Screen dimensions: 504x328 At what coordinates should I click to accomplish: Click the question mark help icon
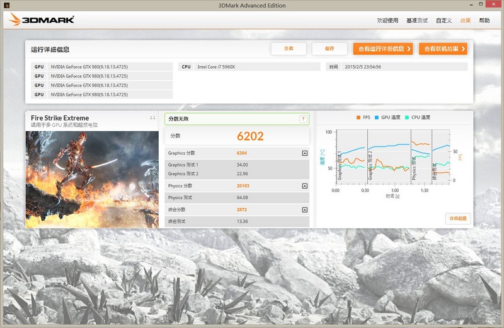point(303,119)
